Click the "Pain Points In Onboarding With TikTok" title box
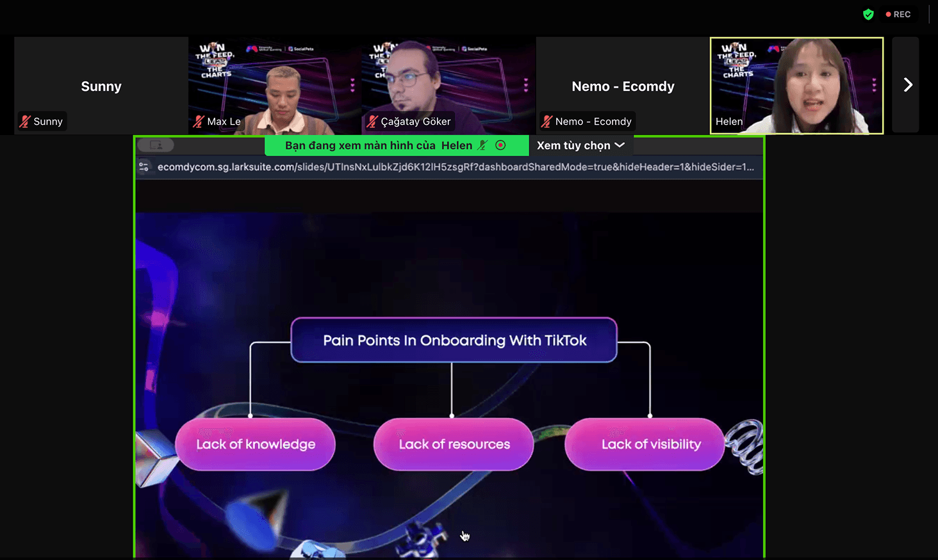This screenshot has width=938, height=560. click(x=454, y=340)
